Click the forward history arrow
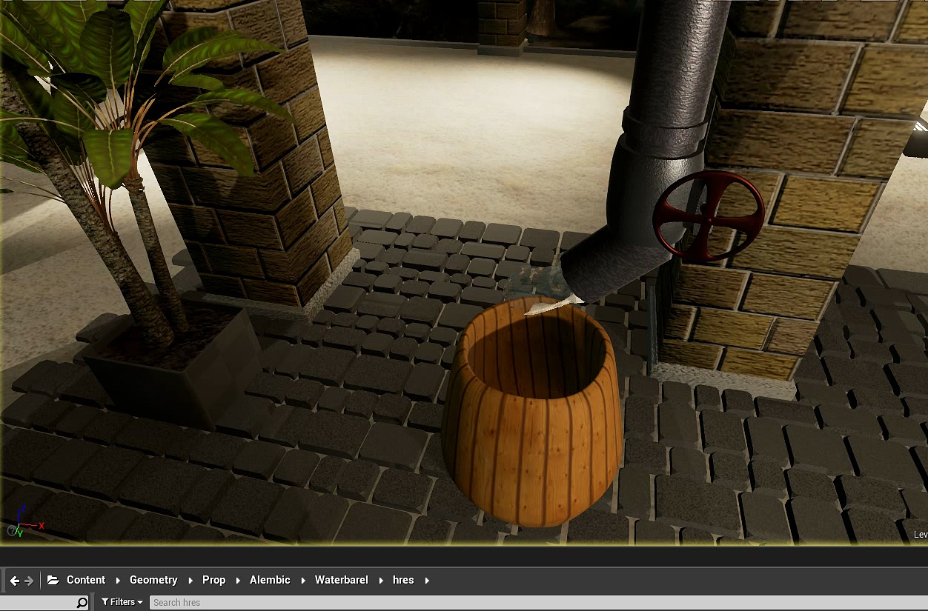The width and height of the screenshot is (928, 611). 29,581
